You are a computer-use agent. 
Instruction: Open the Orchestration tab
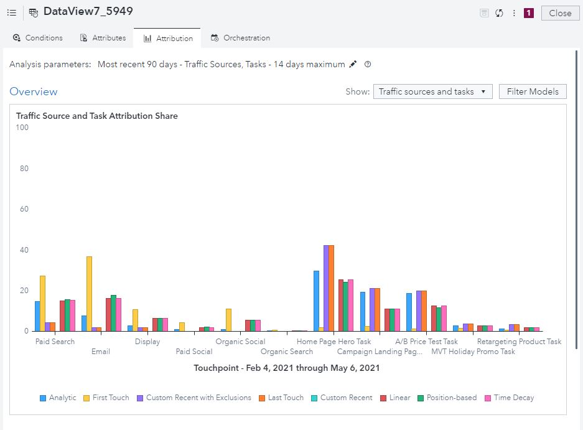240,38
